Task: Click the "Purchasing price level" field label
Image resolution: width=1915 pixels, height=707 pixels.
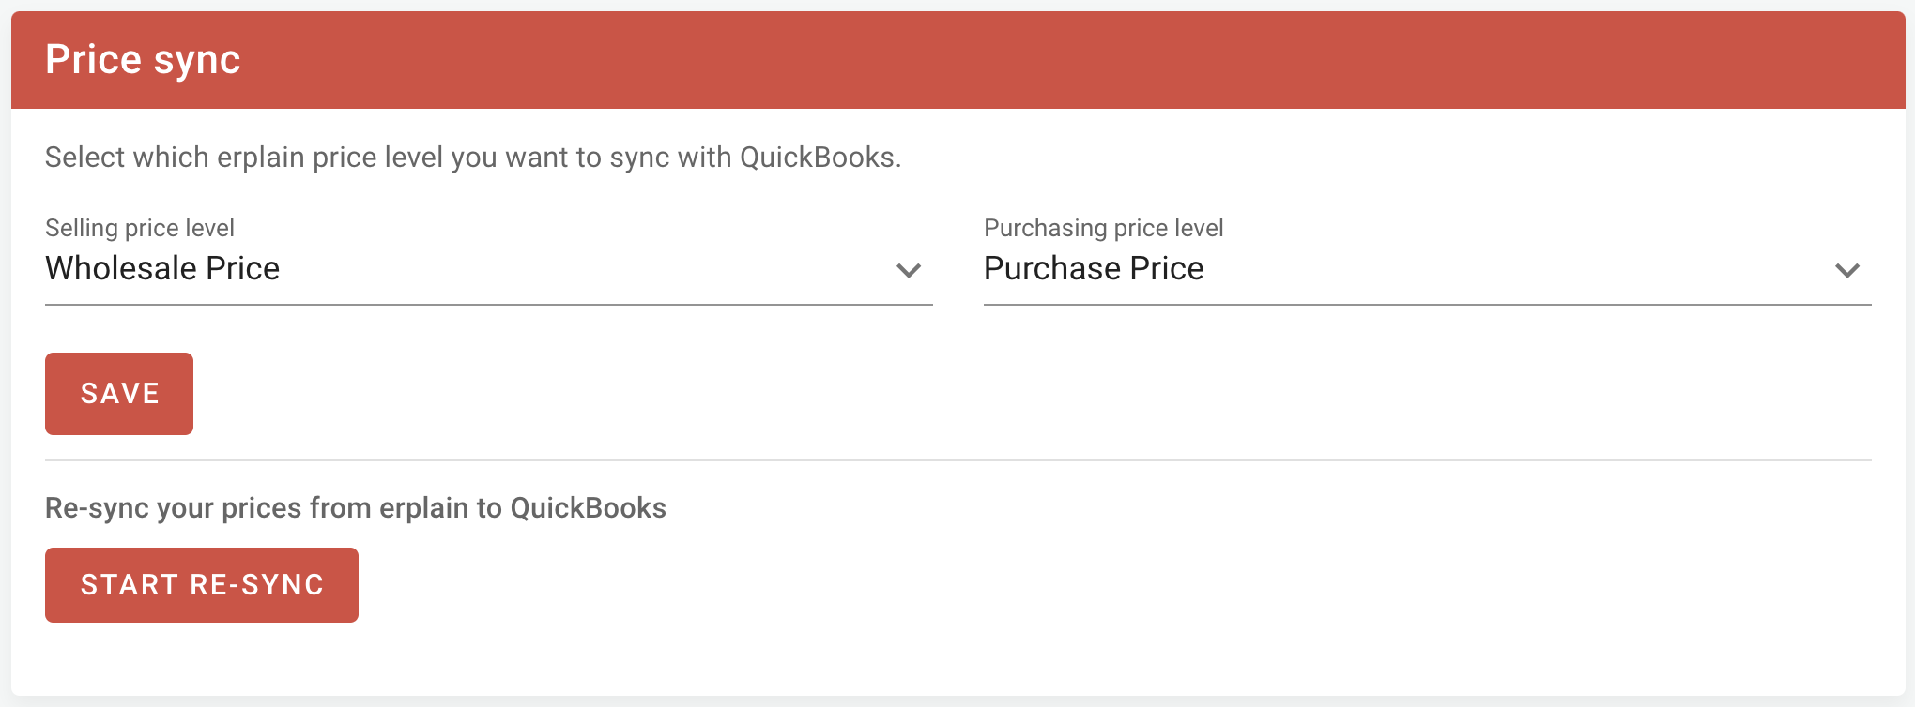Action: click(x=1103, y=228)
